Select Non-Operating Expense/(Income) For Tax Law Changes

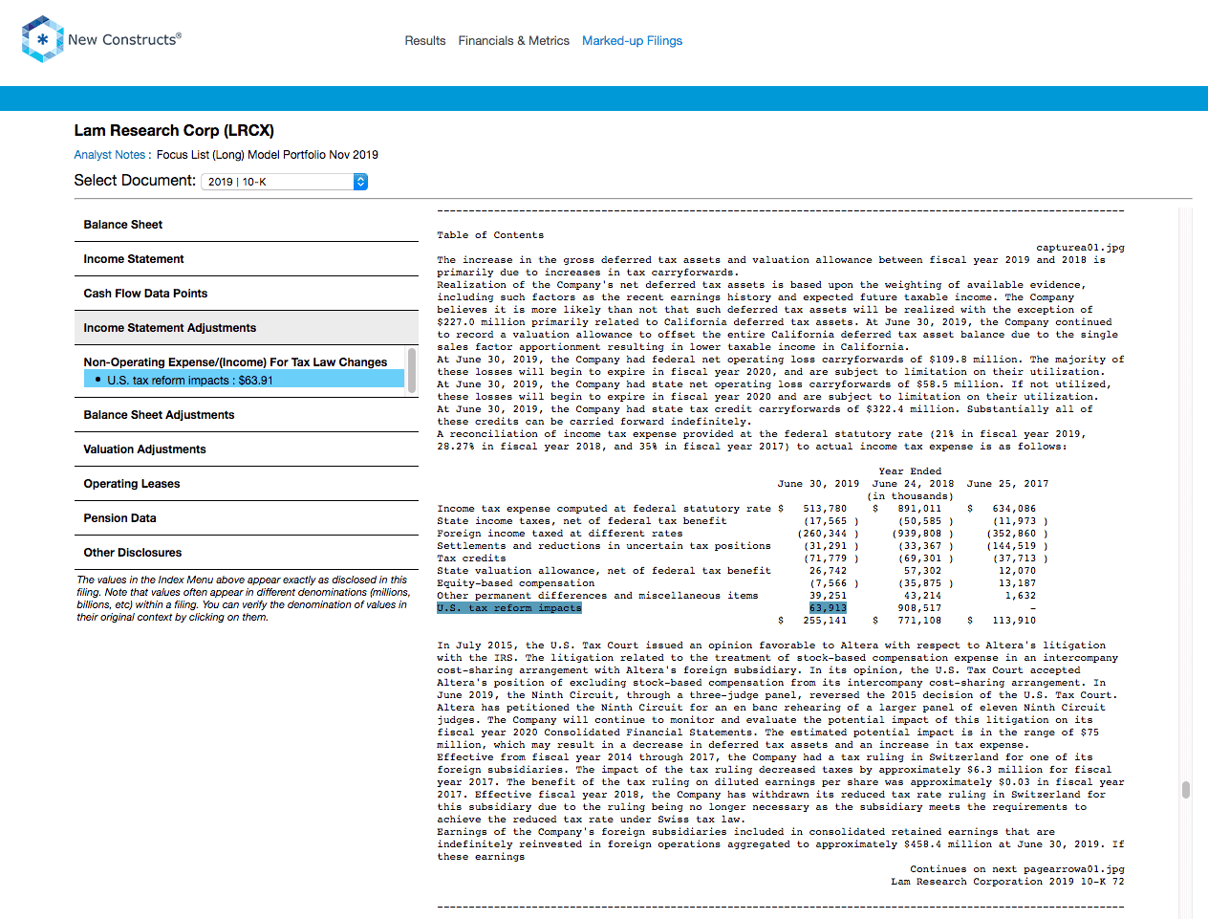click(235, 362)
